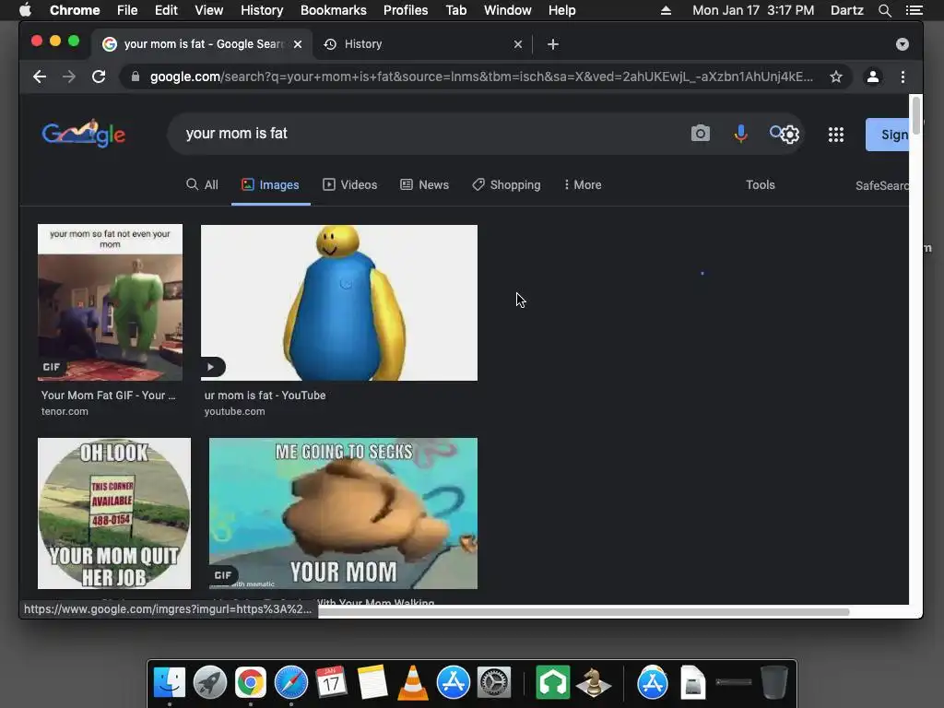Click 'ur mom is fat - YouTube' title

265,395
